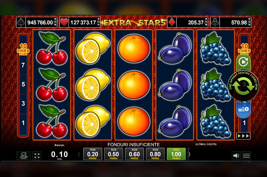Open Alte Jocuri home button

click(x=24, y=155)
